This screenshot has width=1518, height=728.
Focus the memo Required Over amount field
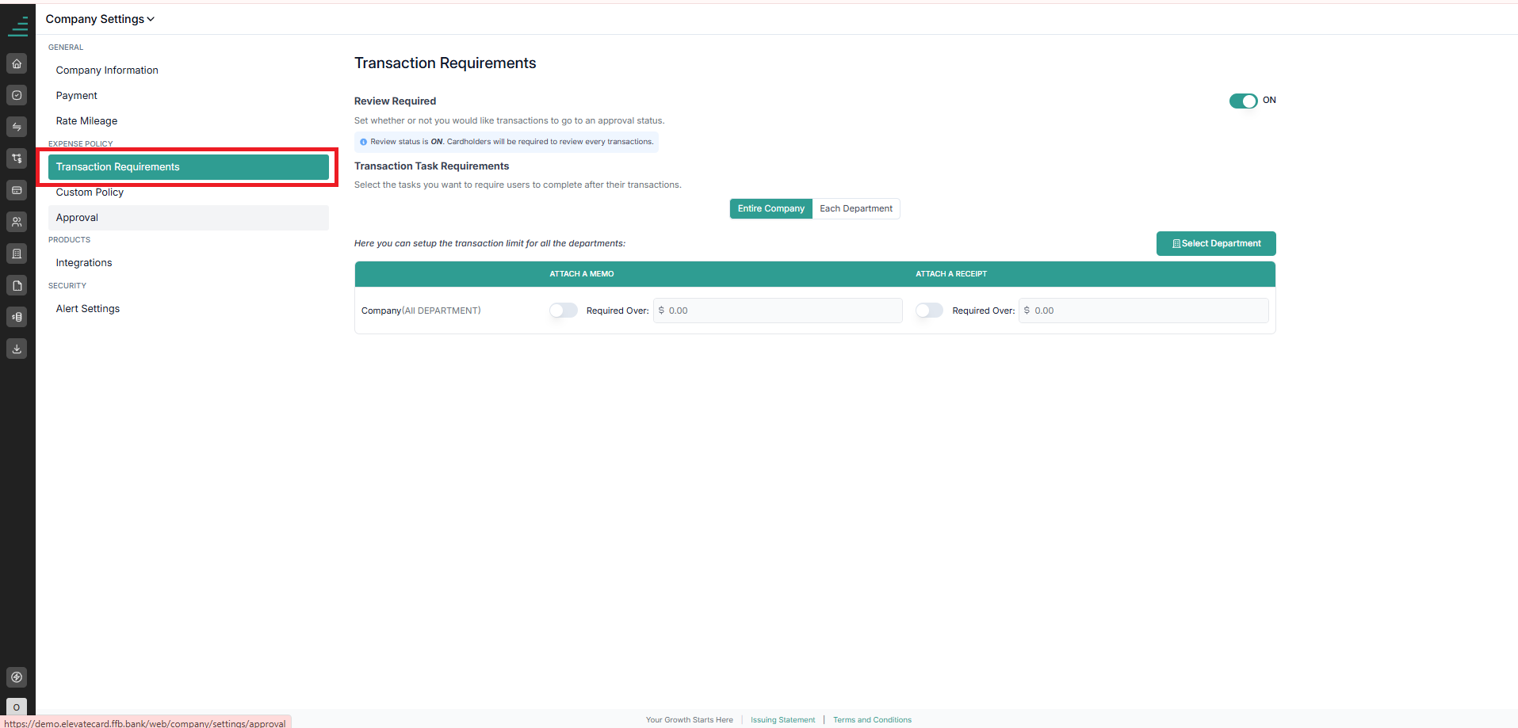(x=778, y=311)
